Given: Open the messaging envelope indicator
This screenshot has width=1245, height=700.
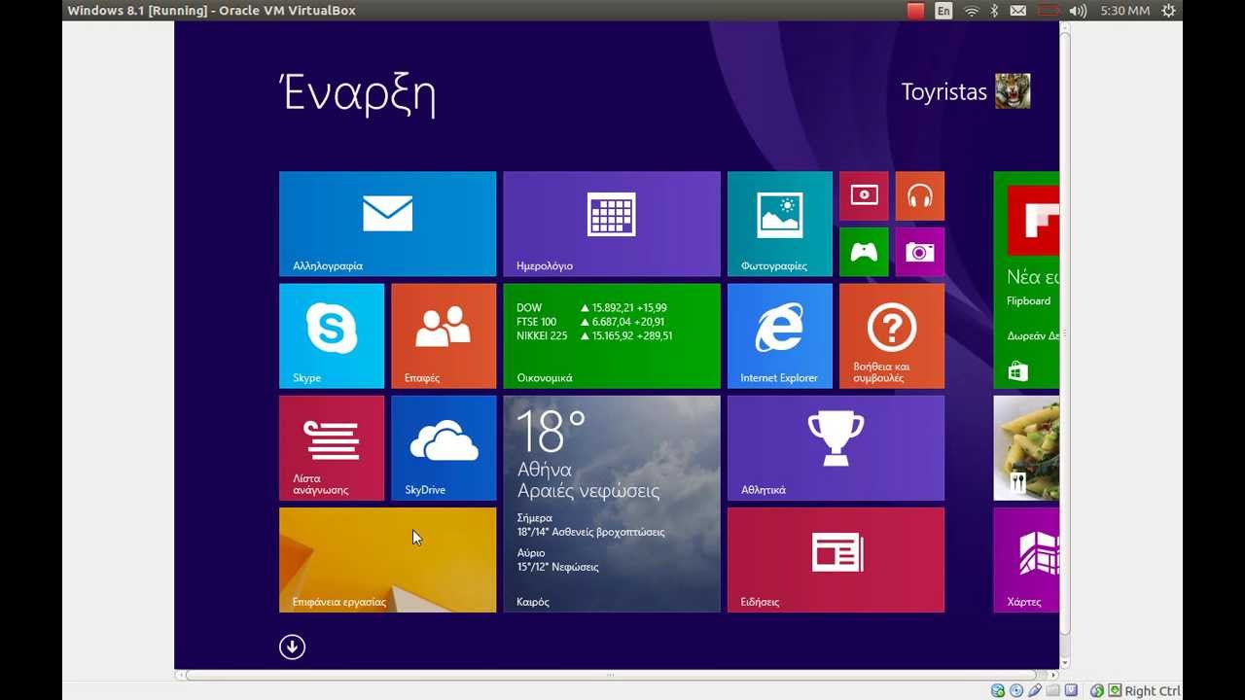Looking at the screenshot, I should tap(1018, 11).
